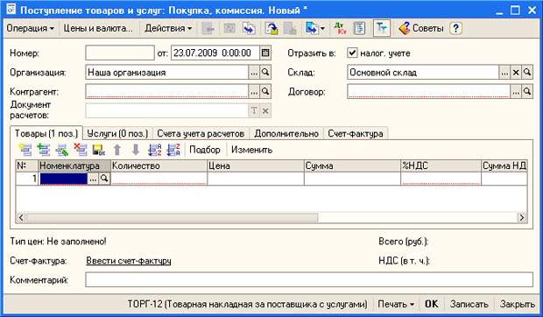Screen dimensions: 543x317
Task: Click the Количество cell in row 1
Action: point(159,179)
